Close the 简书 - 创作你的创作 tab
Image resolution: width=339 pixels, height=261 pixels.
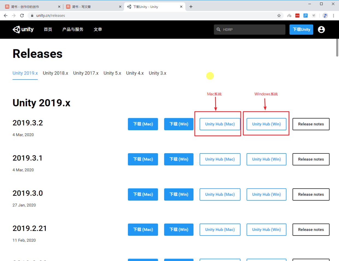[59, 7]
